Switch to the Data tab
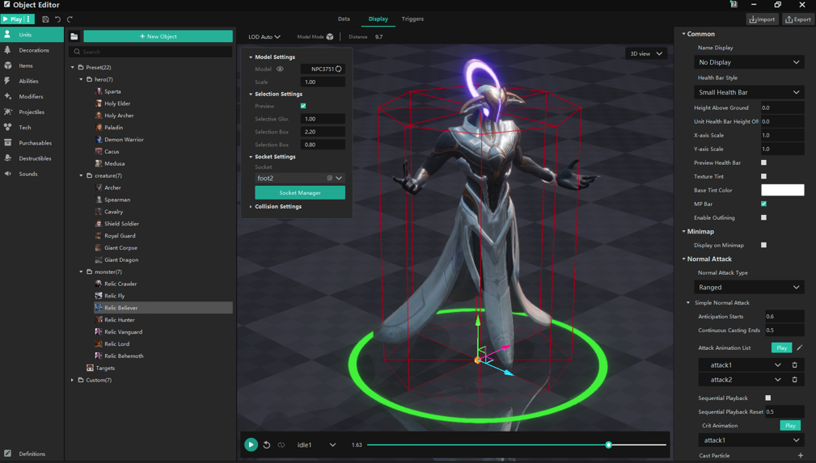 tap(344, 19)
